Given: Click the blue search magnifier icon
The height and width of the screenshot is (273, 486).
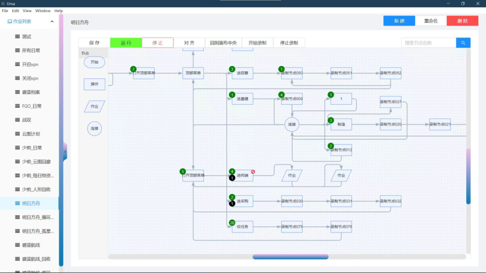Looking at the screenshot, I should click(x=463, y=42).
